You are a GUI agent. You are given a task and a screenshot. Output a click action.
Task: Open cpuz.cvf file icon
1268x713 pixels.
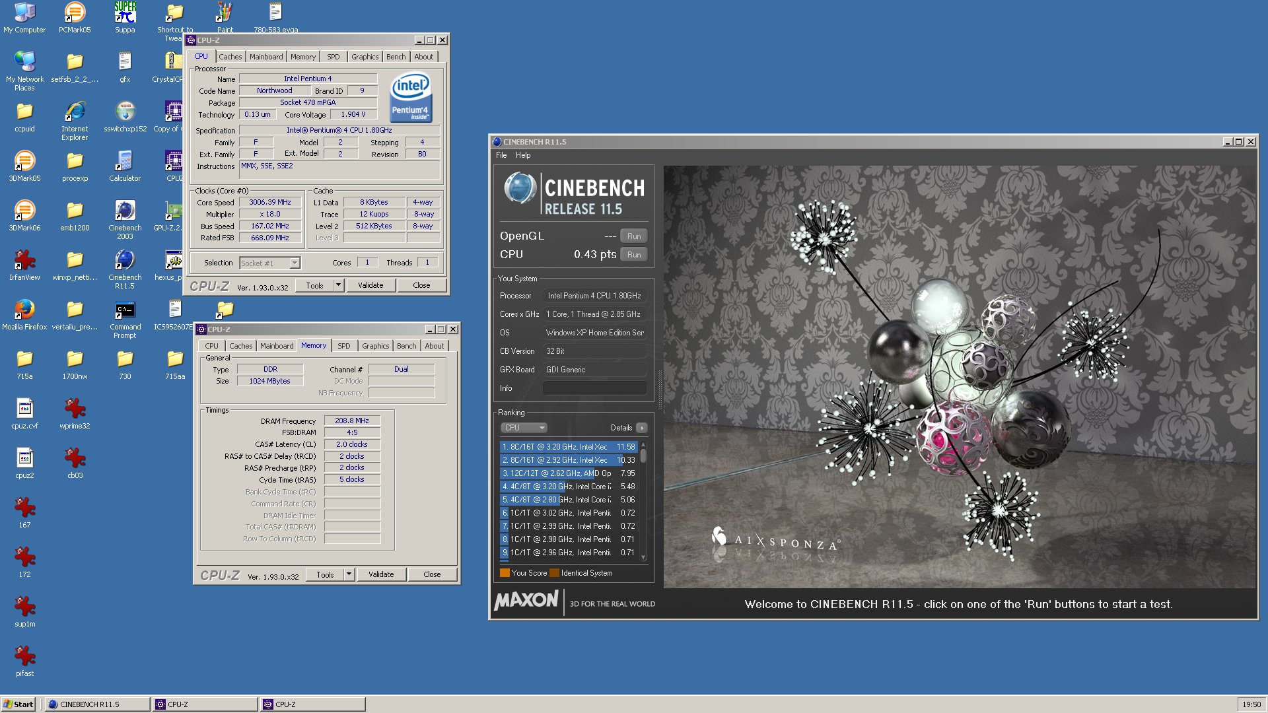point(24,414)
